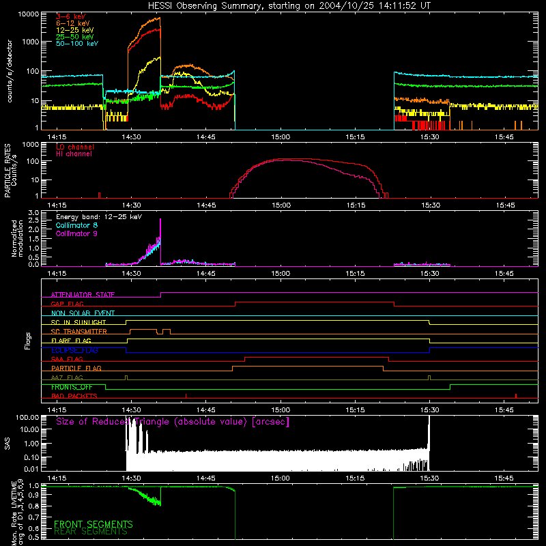This screenshot has width=546, height=546.
Task: Select the Collimator 8 legend entry
Action: 76,225
